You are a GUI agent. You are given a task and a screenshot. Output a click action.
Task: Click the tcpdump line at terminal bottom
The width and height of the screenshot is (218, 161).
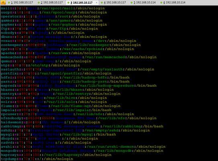(x=37, y=159)
